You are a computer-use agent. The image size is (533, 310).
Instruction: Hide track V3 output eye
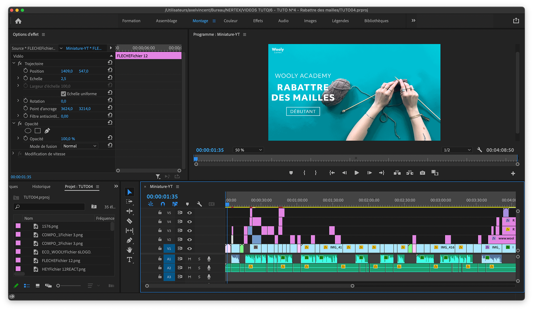coord(190,230)
